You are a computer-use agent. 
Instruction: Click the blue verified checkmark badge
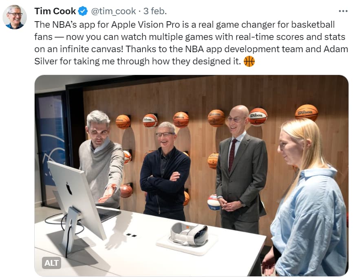click(x=83, y=11)
